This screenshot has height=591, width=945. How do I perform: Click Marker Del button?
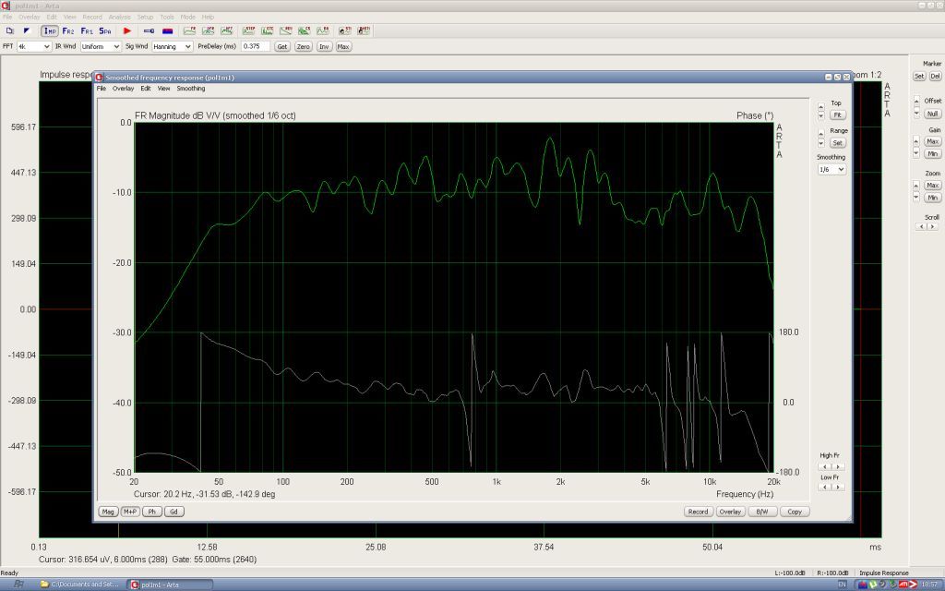pyautogui.click(x=935, y=76)
